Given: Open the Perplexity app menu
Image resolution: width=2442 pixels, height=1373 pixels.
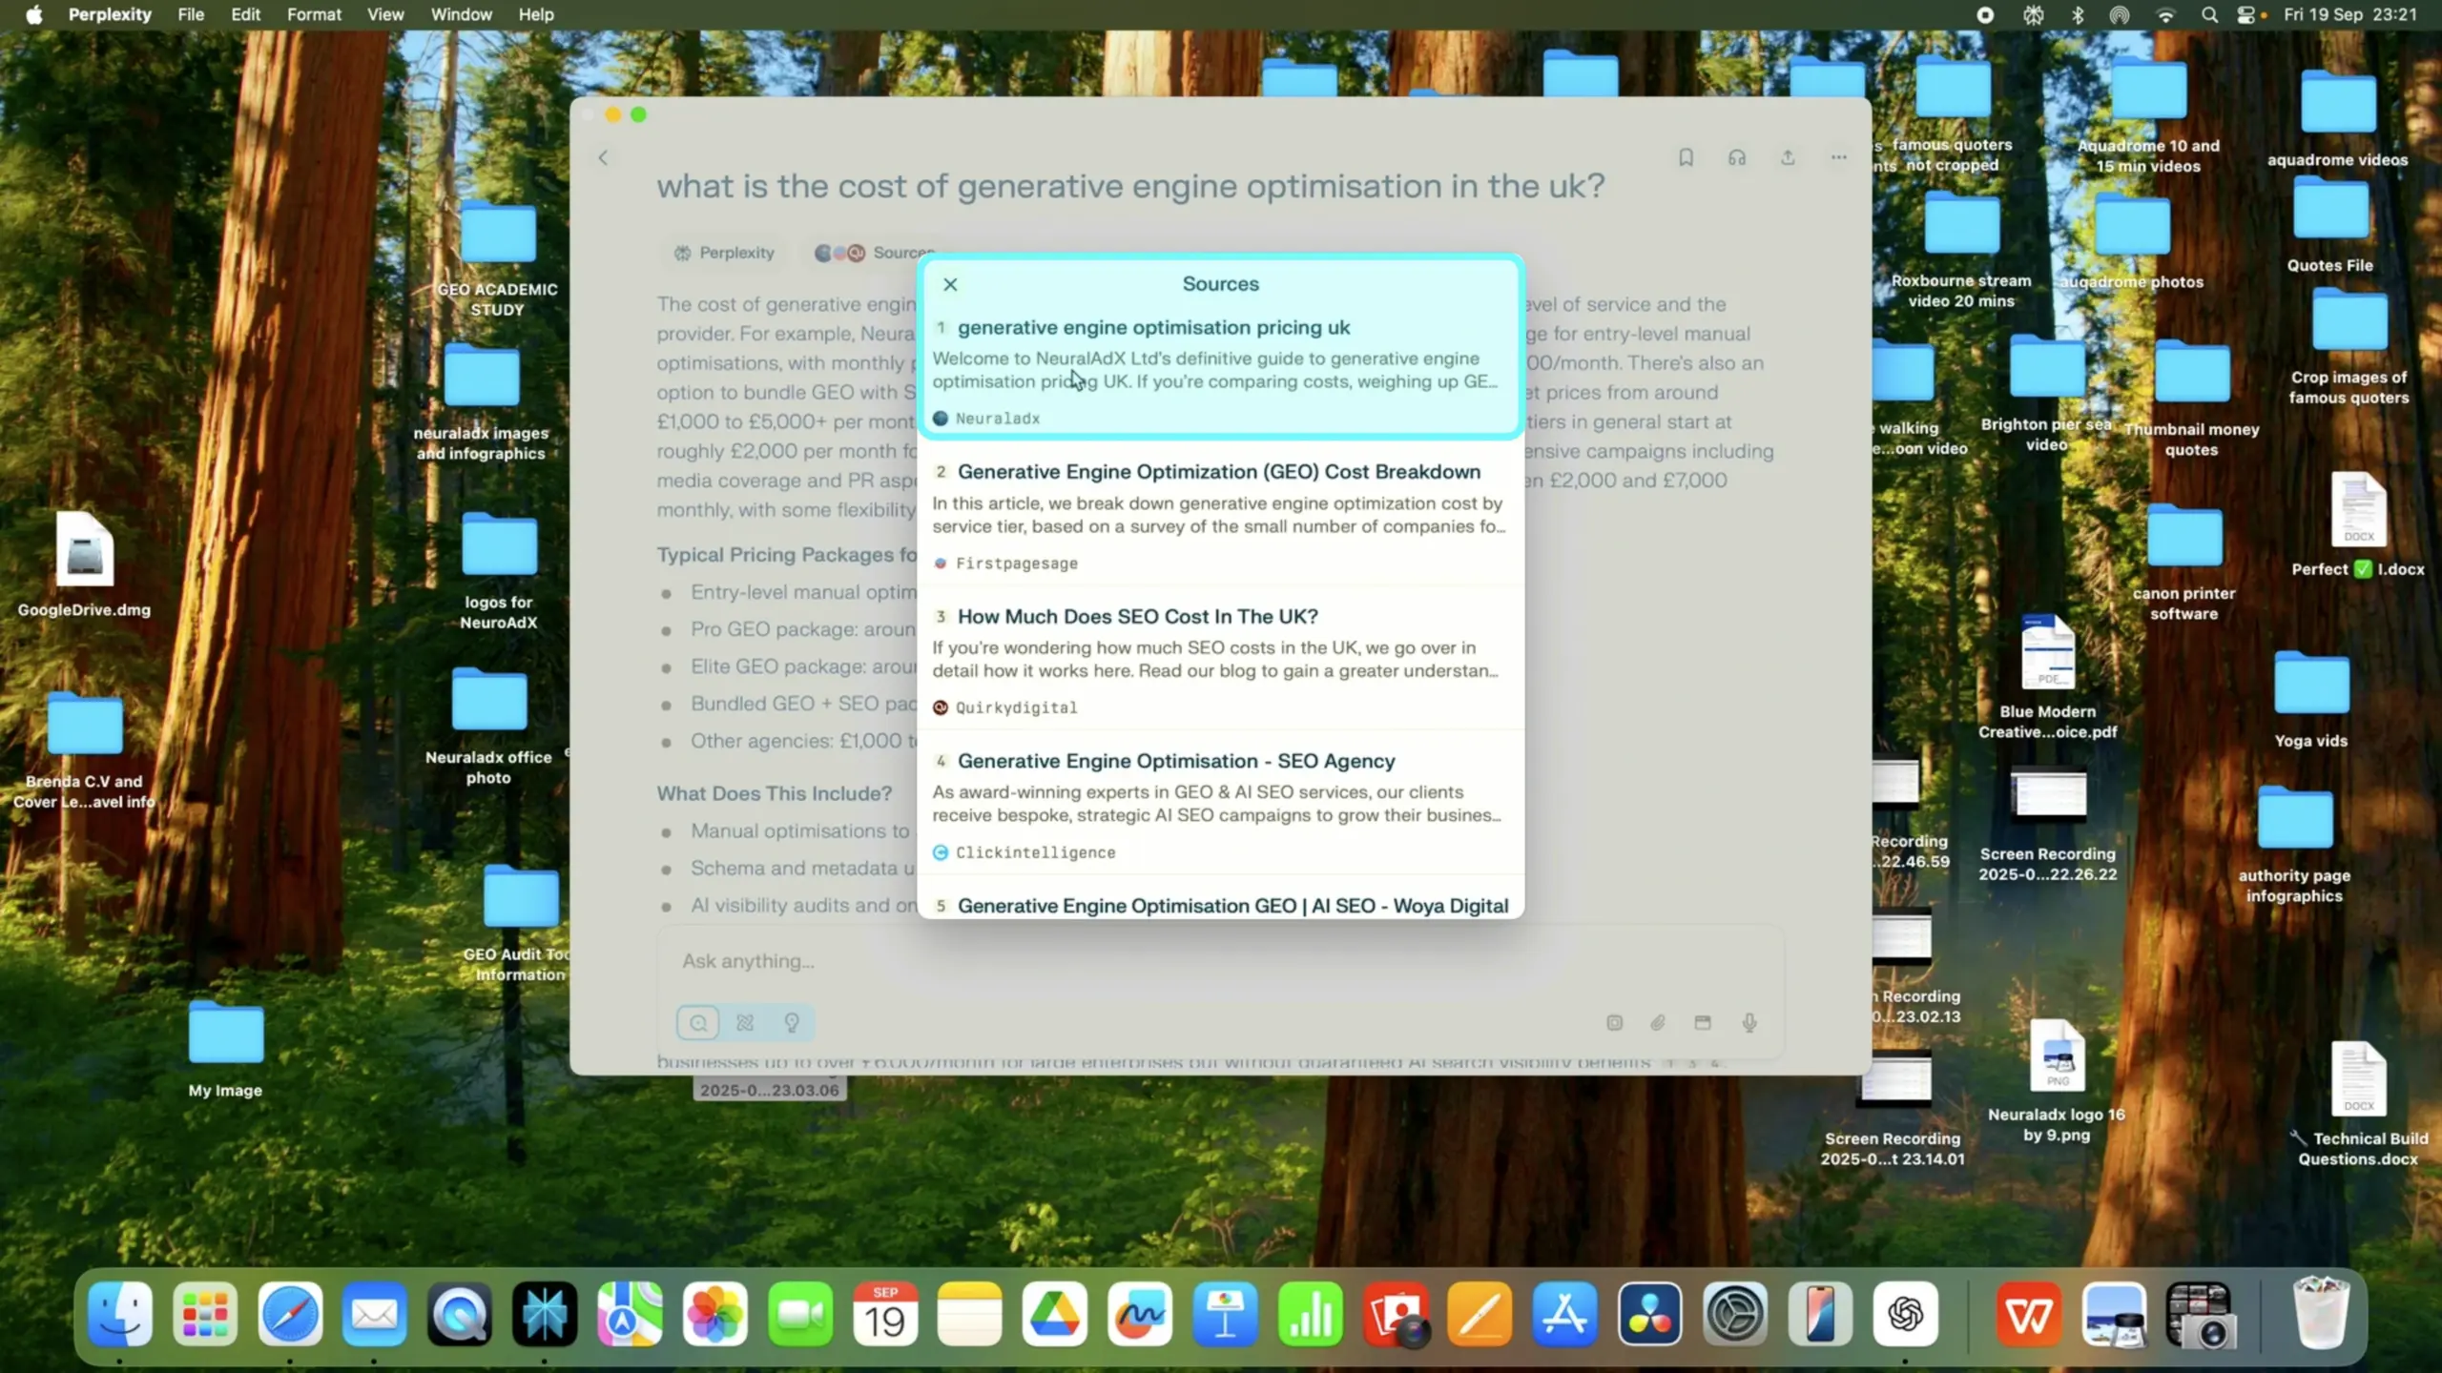Looking at the screenshot, I should point(110,14).
